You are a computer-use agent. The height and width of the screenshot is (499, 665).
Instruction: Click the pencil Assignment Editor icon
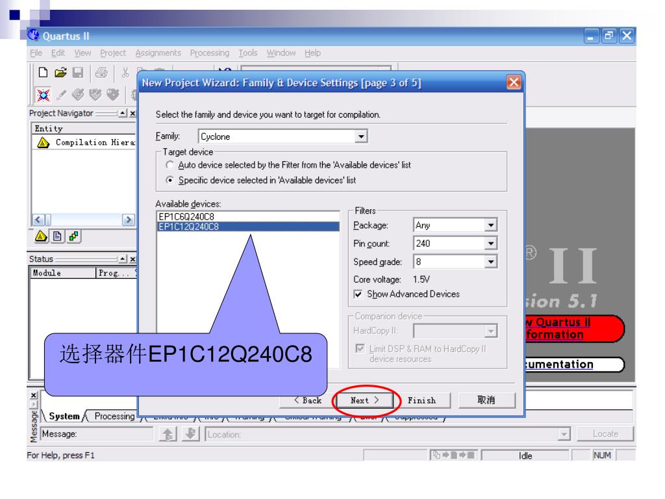tap(61, 95)
